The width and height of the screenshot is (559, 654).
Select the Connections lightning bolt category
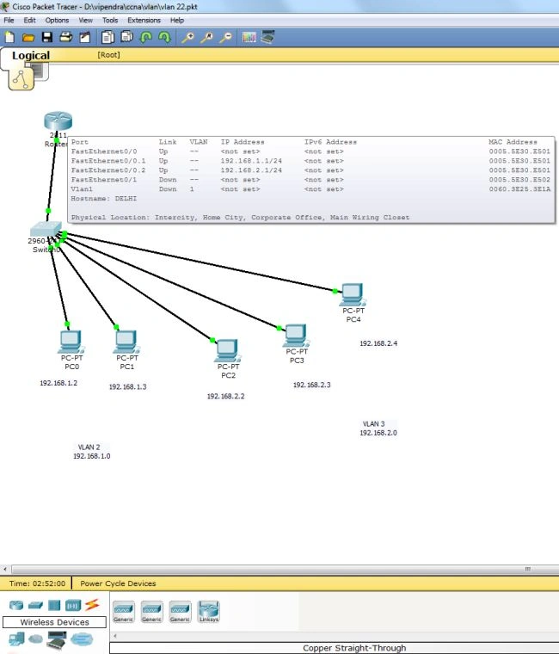pos(92,604)
